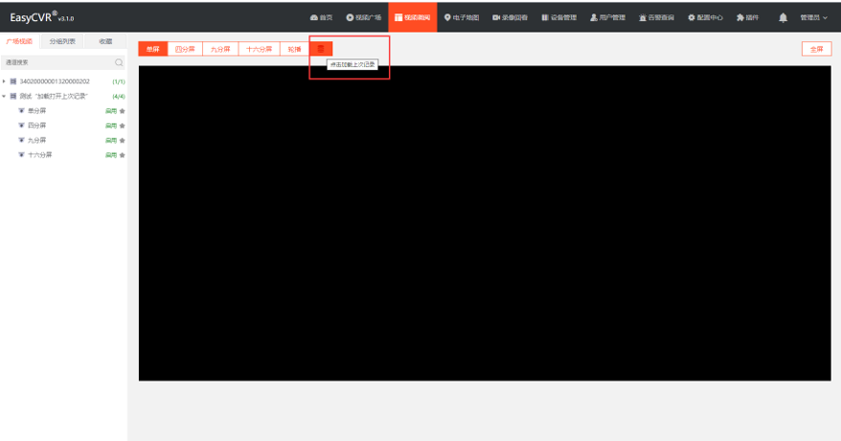Select the 十六分屏 channel in tree
The width and height of the screenshot is (841, 441).
pos(40,155)
